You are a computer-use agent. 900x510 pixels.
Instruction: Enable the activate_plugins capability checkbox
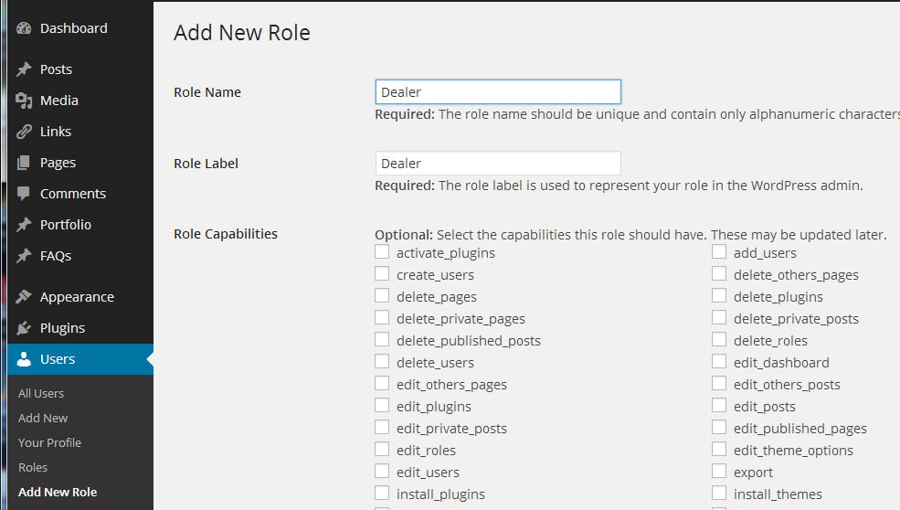[x=382, y=252]
